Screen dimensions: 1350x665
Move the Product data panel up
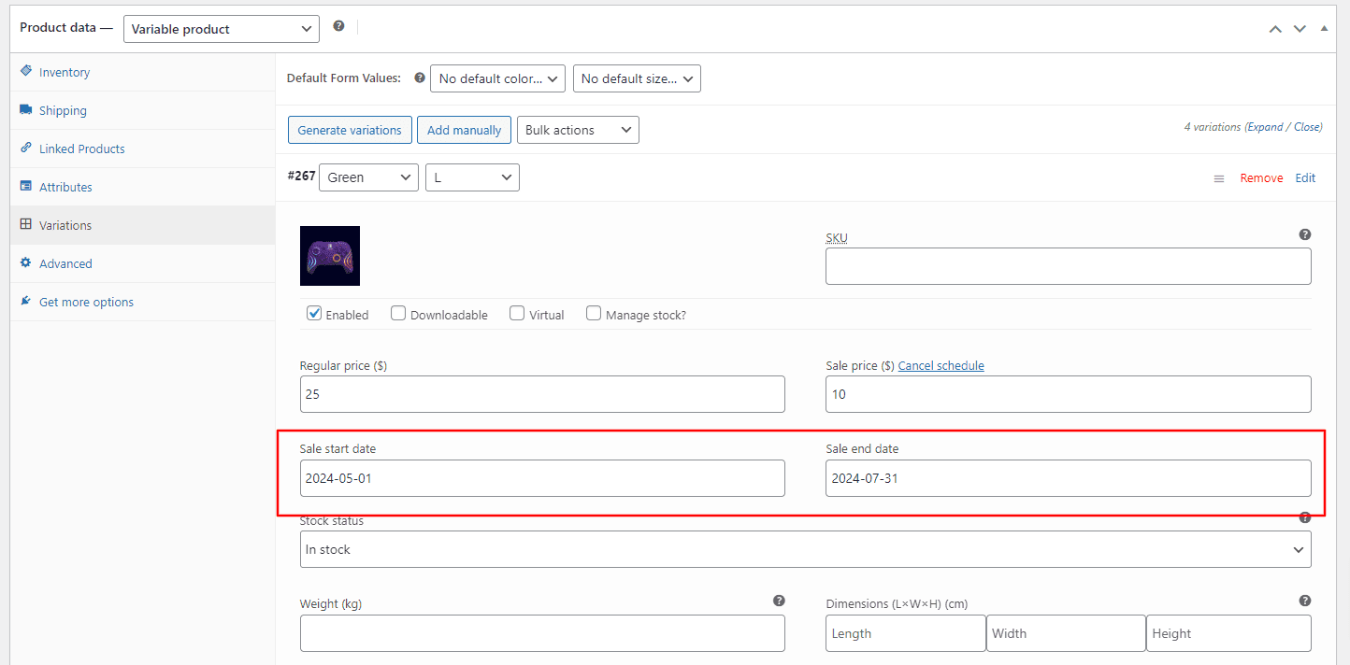click(x=1275, y=29)
